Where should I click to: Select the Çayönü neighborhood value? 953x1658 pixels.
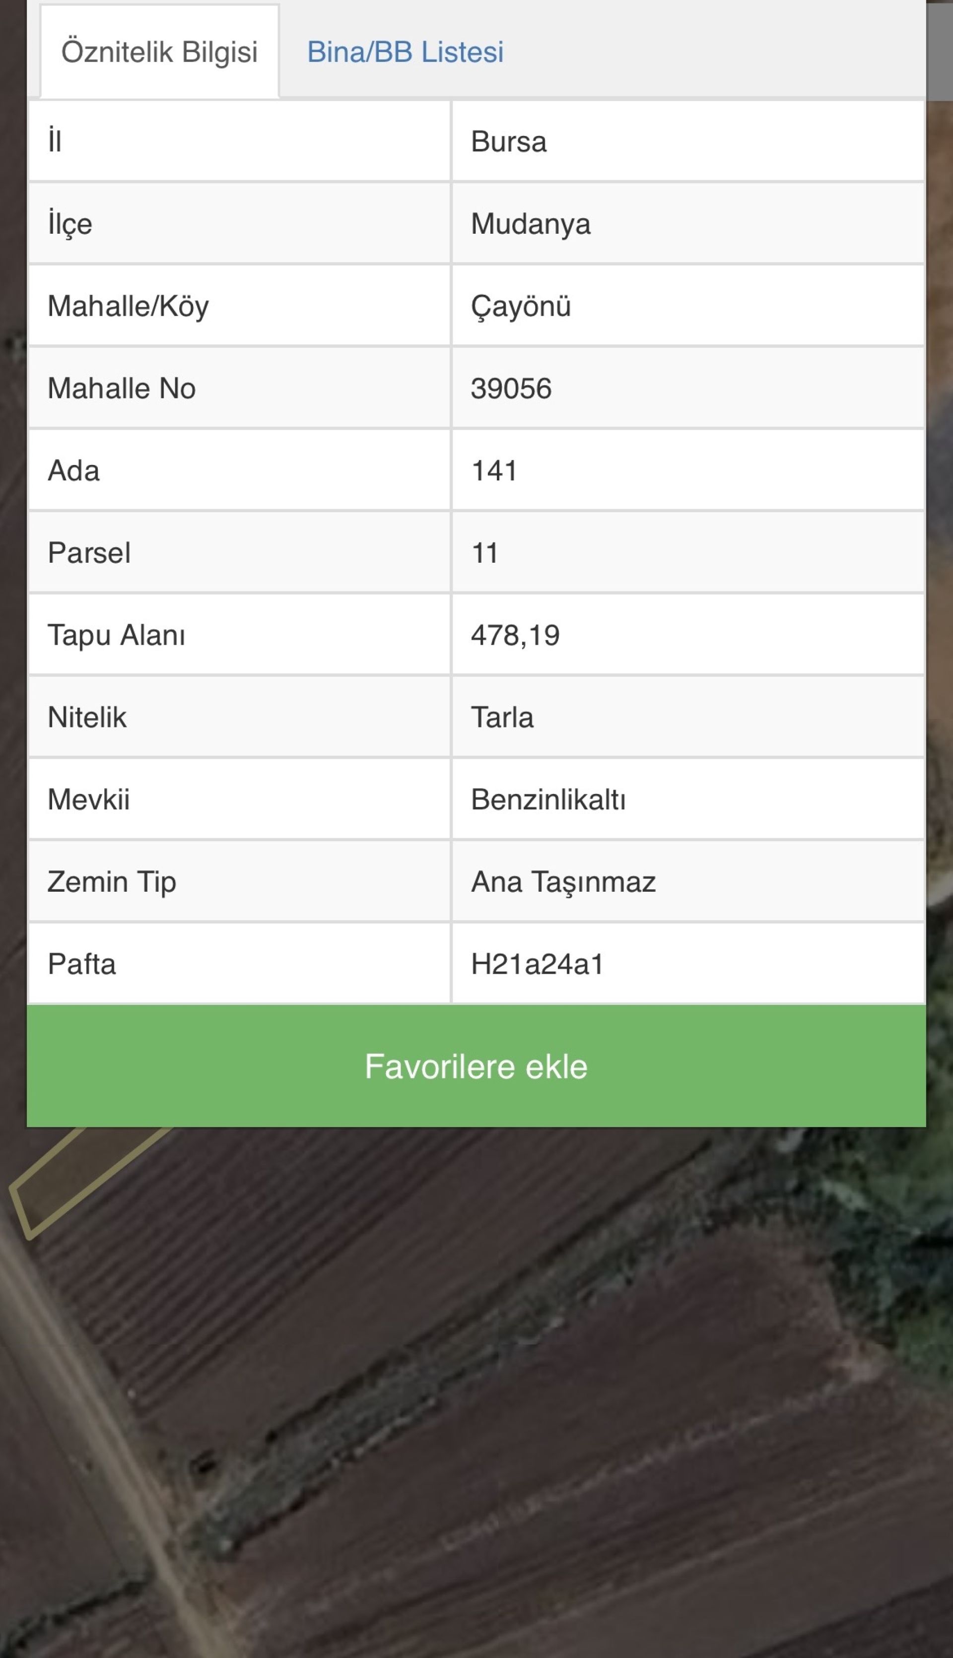[x=520, y=306]
